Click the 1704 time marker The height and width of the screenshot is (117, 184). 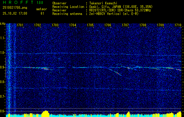click(73, 25)
